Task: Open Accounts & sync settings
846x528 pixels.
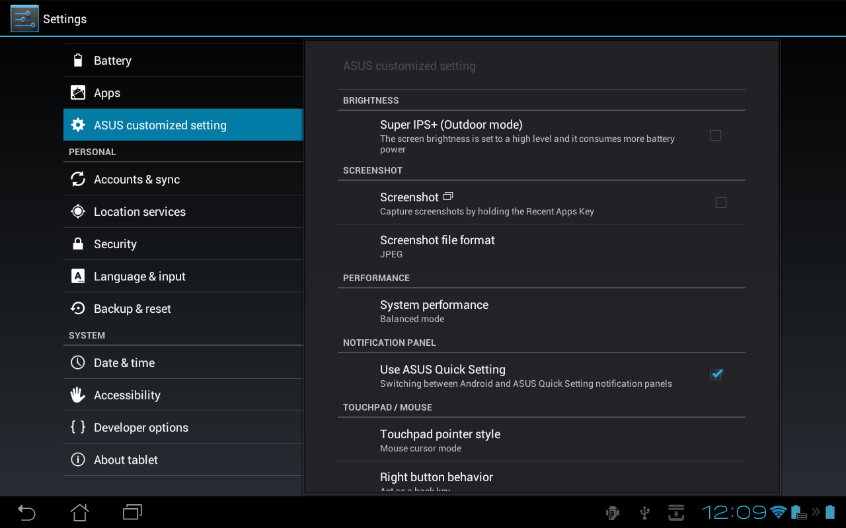Action: (x=183, y=180)
